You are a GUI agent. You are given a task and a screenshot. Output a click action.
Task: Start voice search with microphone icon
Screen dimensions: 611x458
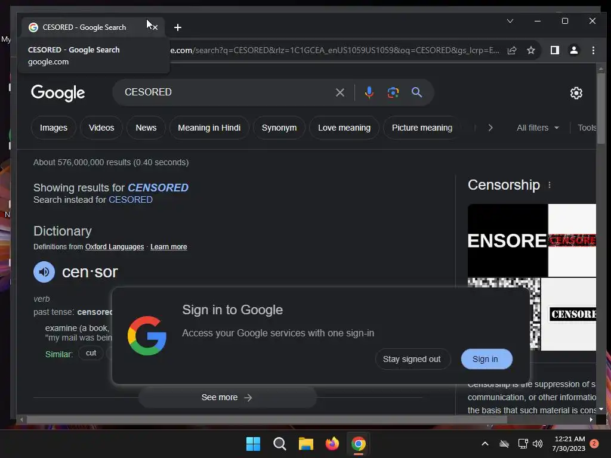pos(369,92)
